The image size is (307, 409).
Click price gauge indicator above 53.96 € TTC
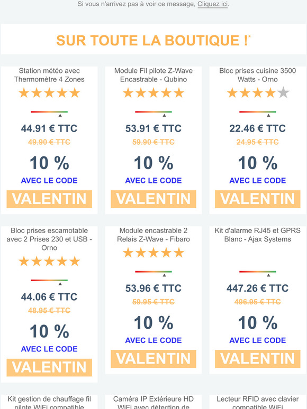[x=153, y=273]
